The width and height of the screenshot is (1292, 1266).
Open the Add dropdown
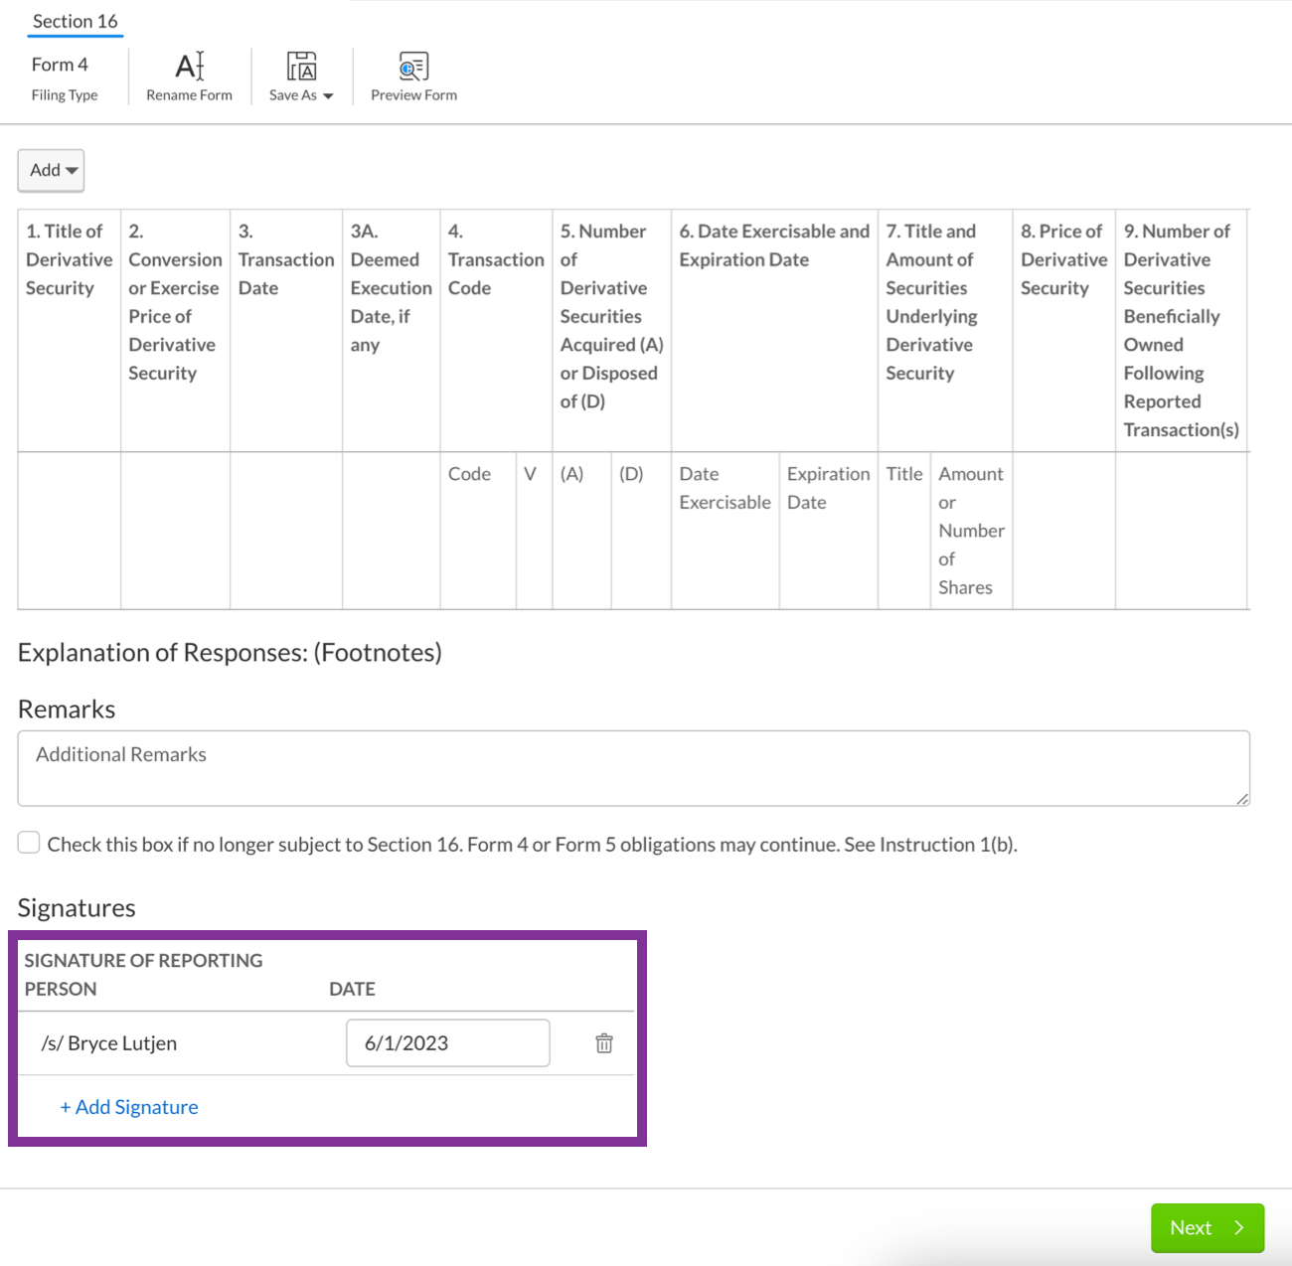[x=51, y=170]
